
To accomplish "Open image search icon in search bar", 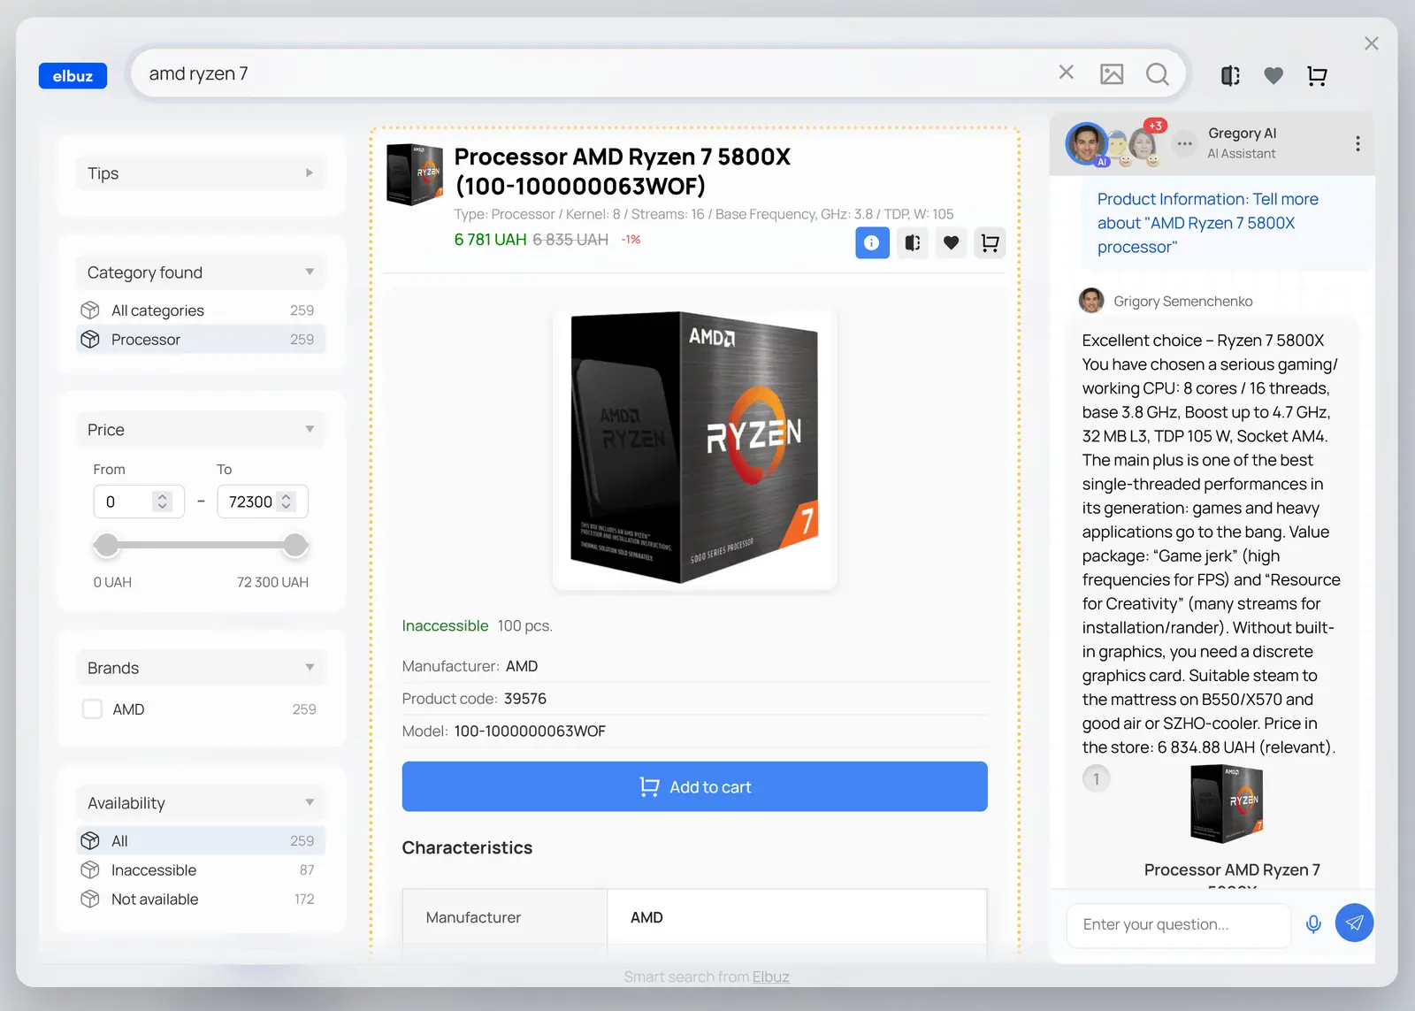I will [1112, 74].
